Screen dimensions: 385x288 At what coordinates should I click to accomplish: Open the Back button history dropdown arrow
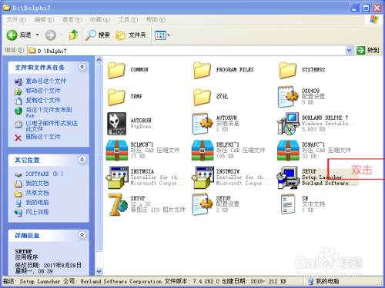pos(37,35)
